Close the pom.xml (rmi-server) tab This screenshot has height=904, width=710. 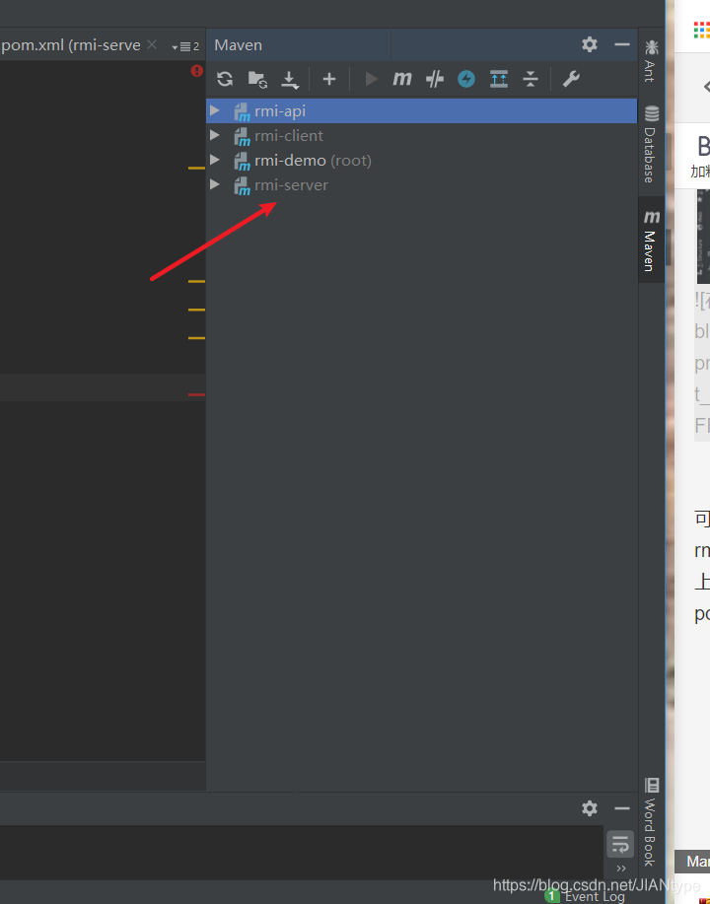152,44
